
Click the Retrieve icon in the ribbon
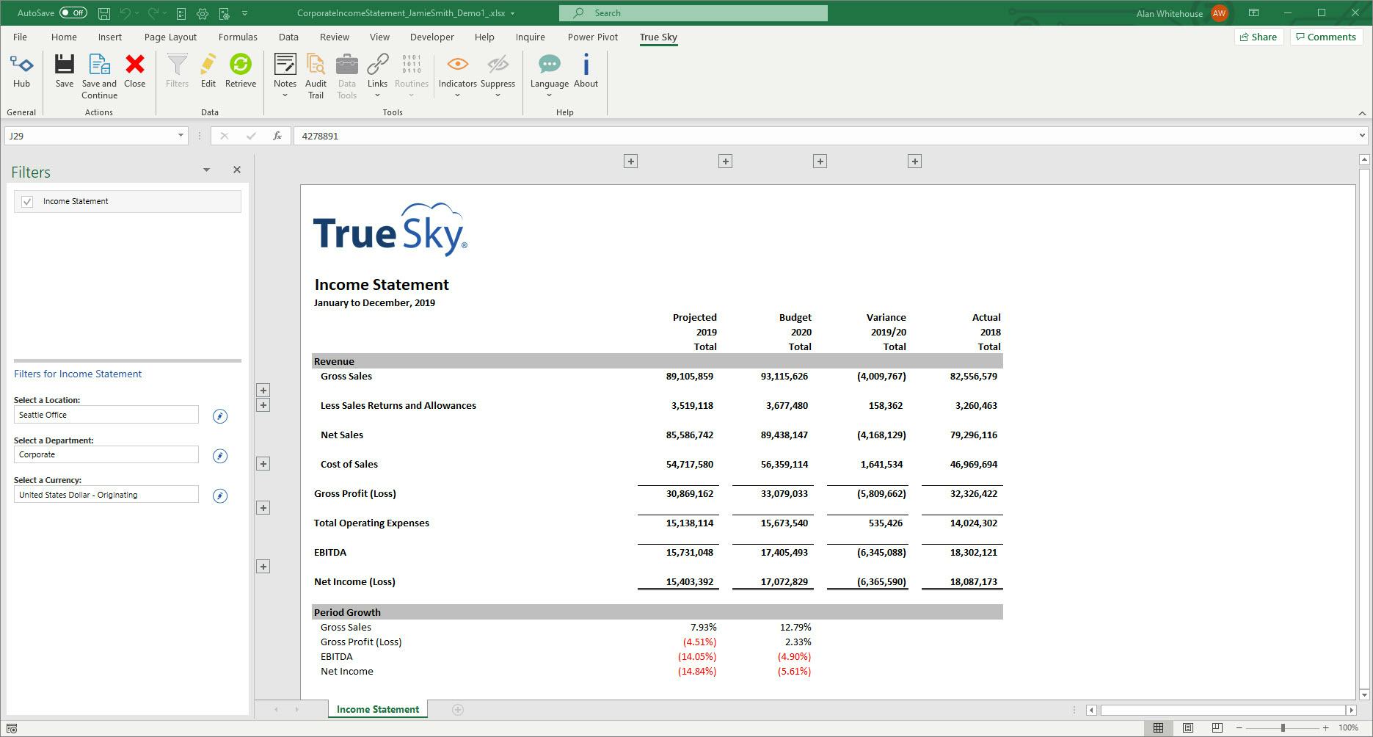coord(241,71)
